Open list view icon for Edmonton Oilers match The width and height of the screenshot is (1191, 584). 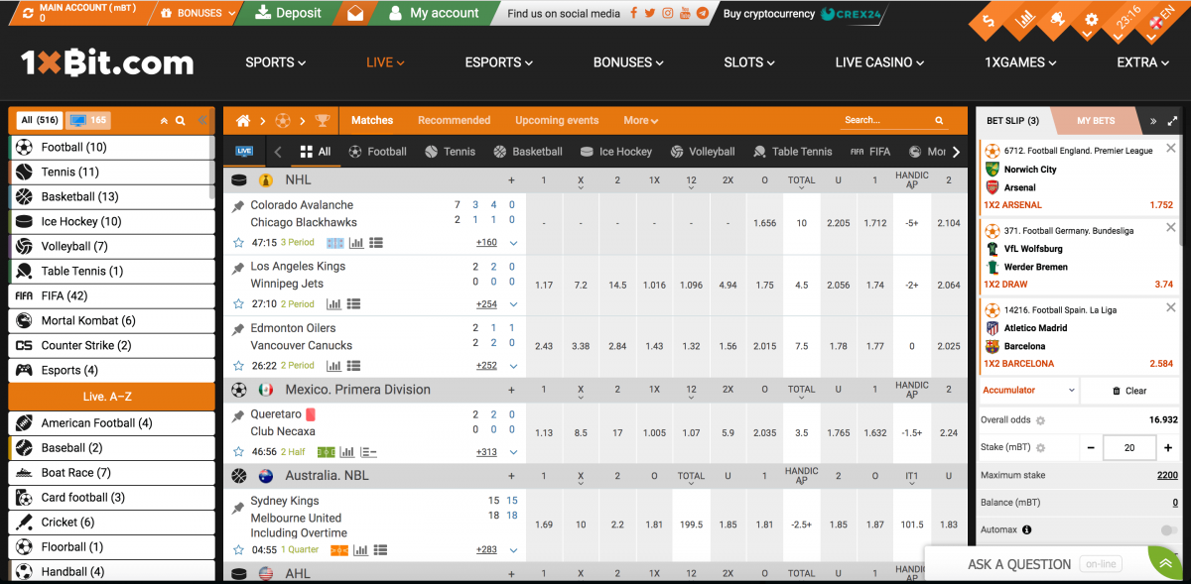[353, 366]
